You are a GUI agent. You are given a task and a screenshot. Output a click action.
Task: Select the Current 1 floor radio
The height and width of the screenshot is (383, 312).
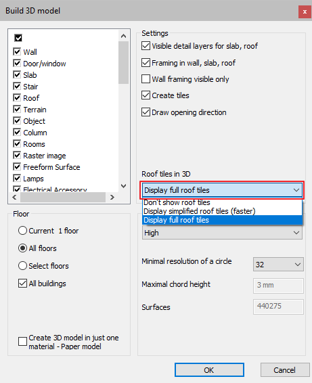22,231
